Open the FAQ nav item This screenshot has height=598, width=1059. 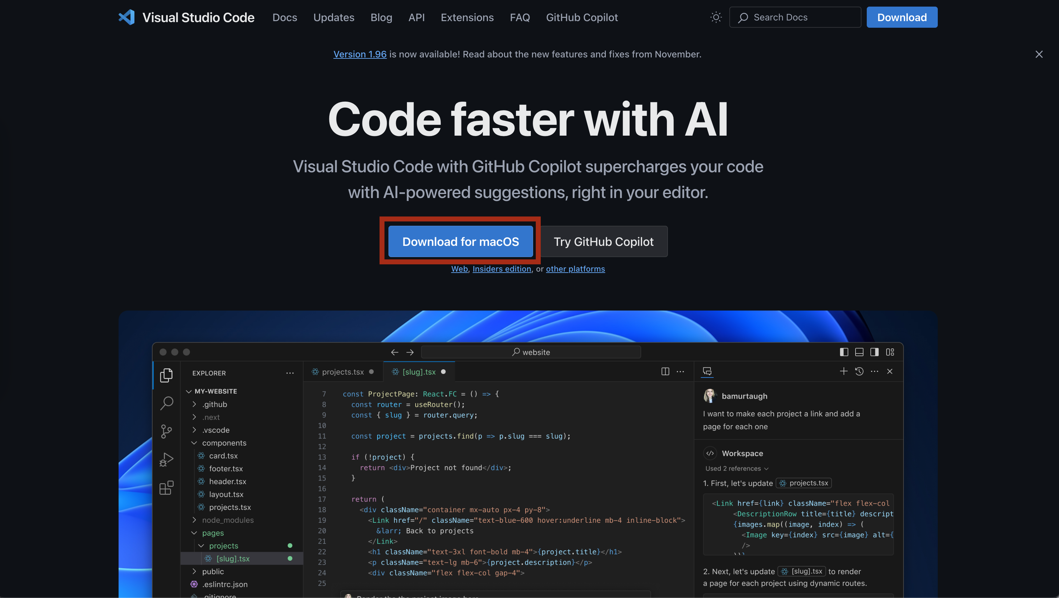(520, 17)
